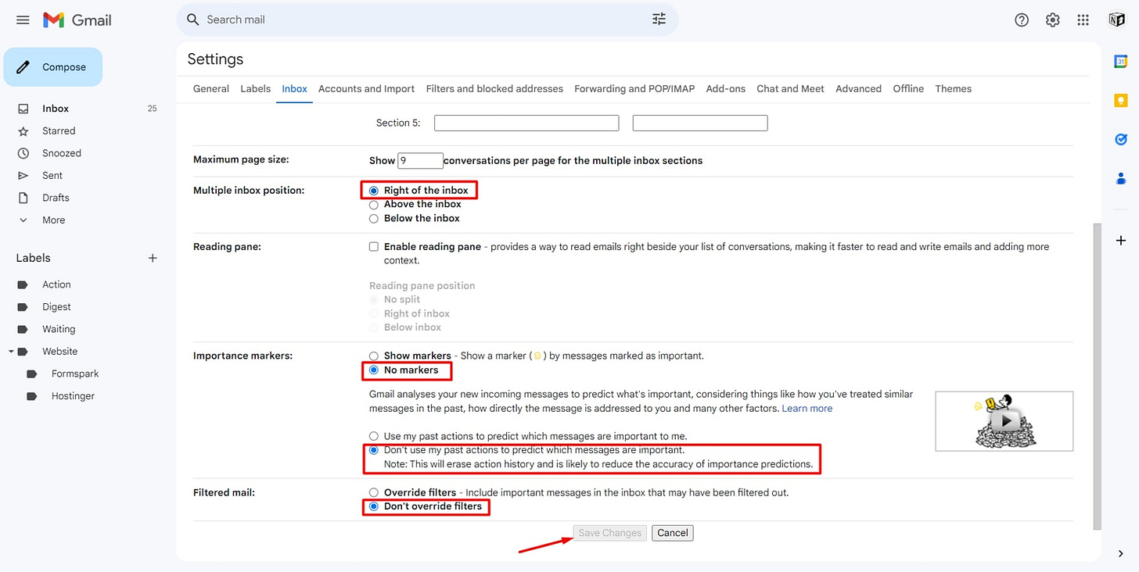The height and width of the screenshot is (572, 1139).
Task: Open Google Keep notes panel
Action: tap(1120, 100)
